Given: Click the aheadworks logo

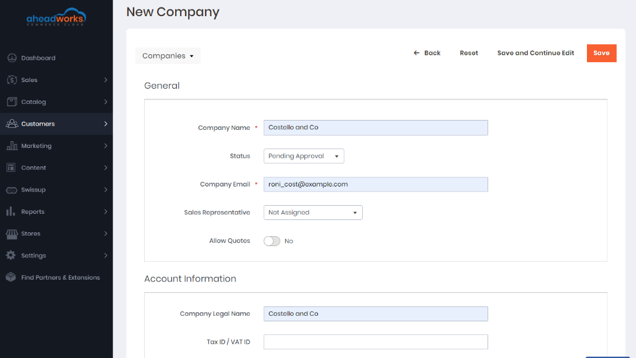Looking at the screenshot, I should (x=56, y=17).
